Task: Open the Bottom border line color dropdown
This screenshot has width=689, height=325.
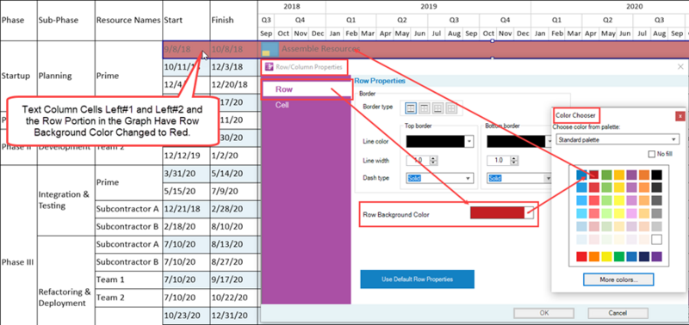Action: [549, 141]
